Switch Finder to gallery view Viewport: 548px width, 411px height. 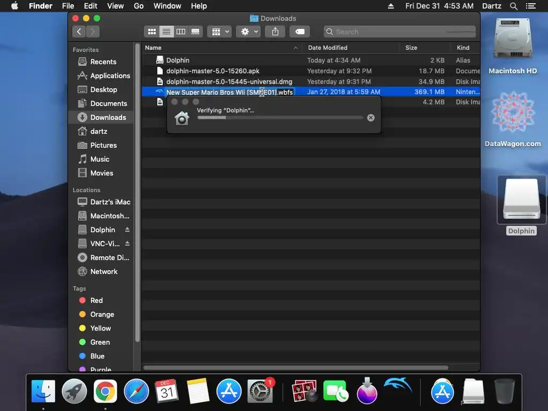195,32
